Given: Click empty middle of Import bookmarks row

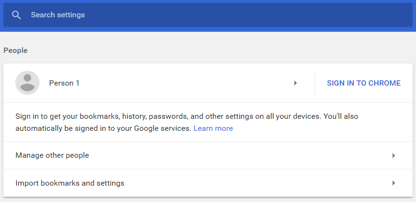Looking at the screenshot, I should 257,183.
